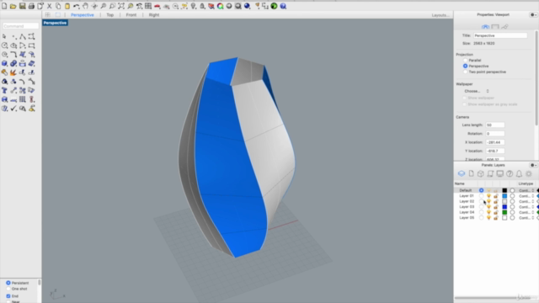Select the Perspective viewport tab
This screenshot has width=539, height=303.
(x=83, y=15)
